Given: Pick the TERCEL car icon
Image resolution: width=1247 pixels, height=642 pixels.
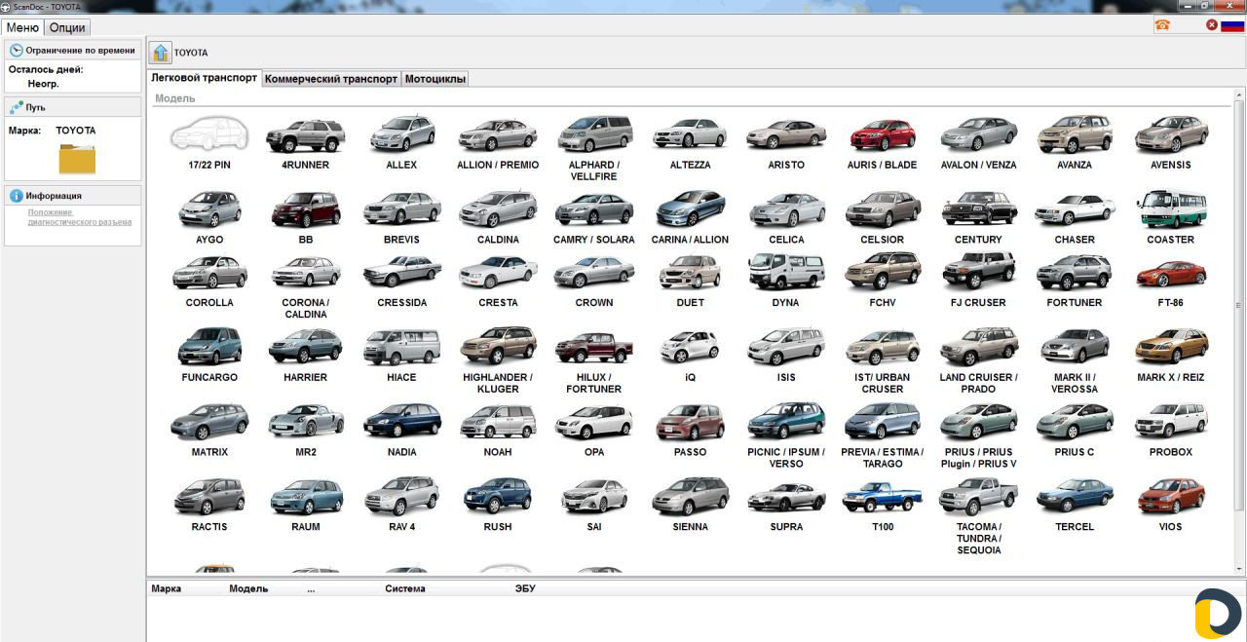Looking at the screenshot, I should pyautogui.click(x=1075, y=497).
